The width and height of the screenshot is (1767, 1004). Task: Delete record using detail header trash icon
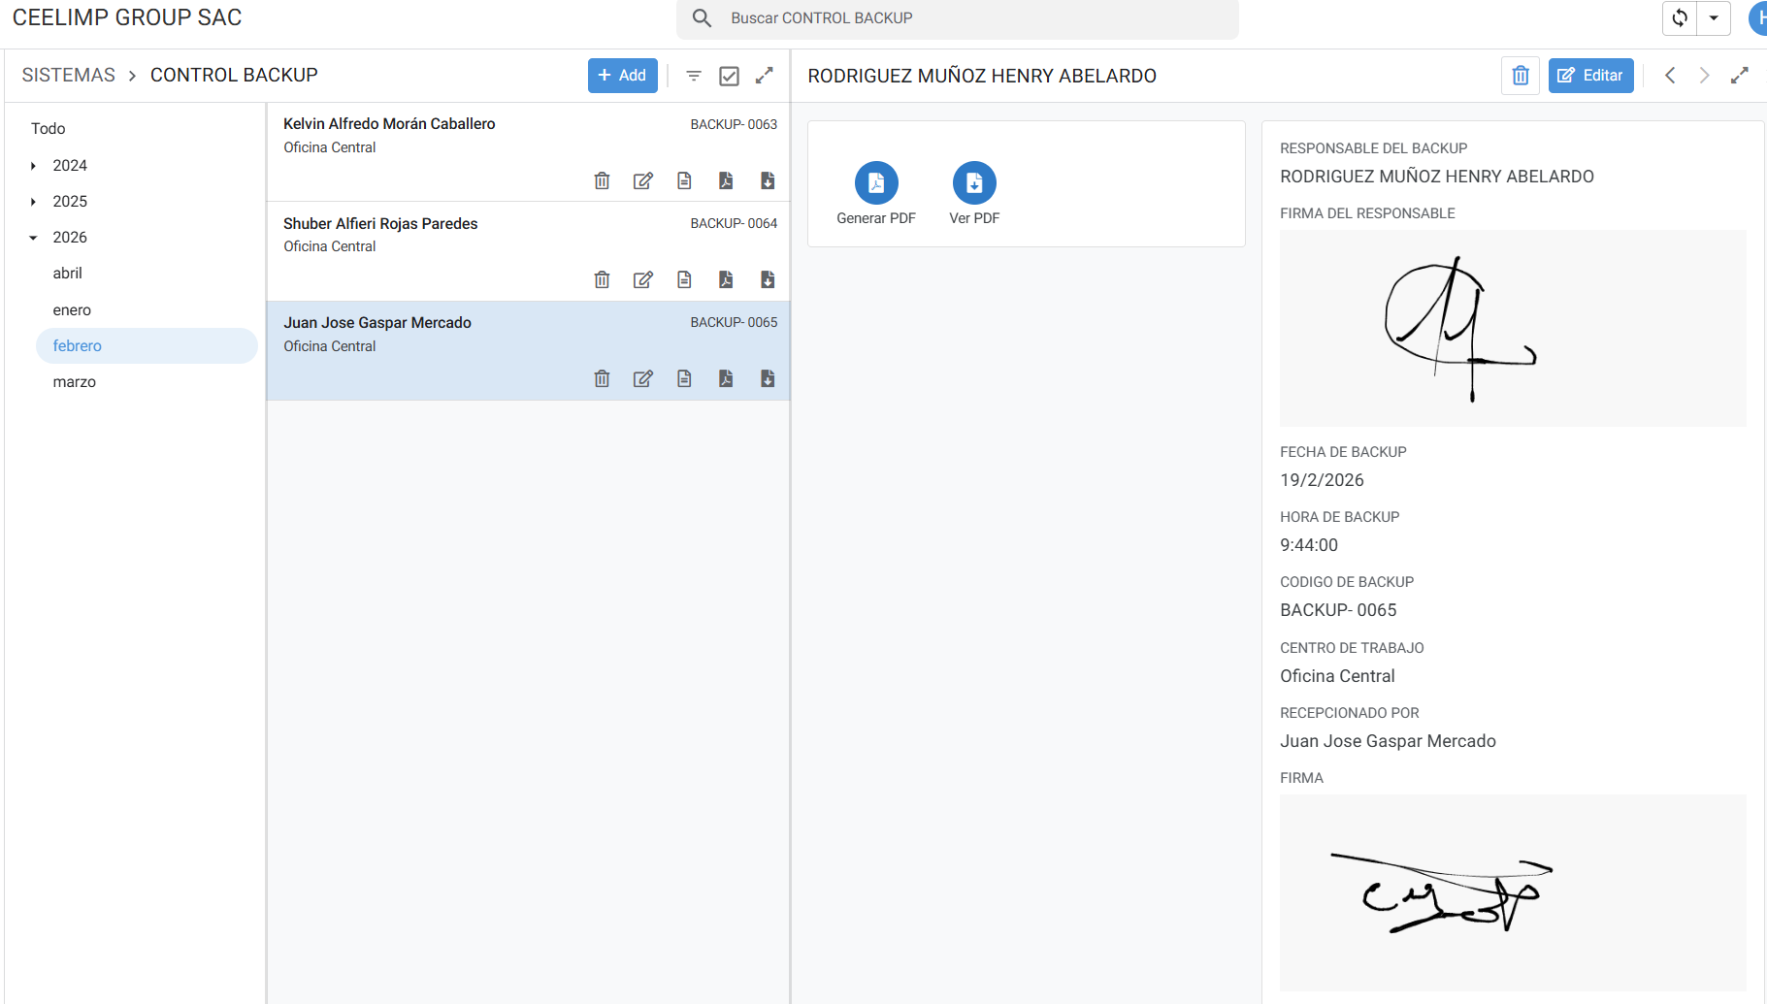pos(1521,76)
